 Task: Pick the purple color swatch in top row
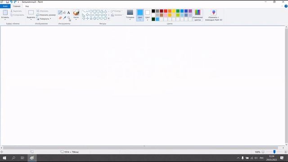click(190, 11)
